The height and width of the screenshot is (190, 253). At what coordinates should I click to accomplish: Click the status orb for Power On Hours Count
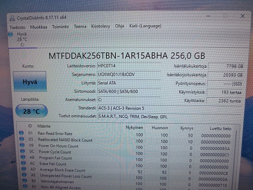coord(22,145)
